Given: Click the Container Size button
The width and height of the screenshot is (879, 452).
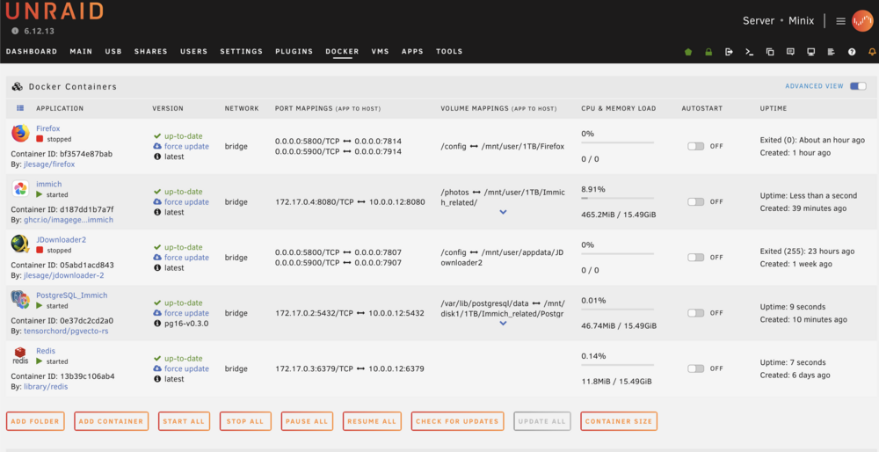Looking at the screenshot, I should point(619,421).
